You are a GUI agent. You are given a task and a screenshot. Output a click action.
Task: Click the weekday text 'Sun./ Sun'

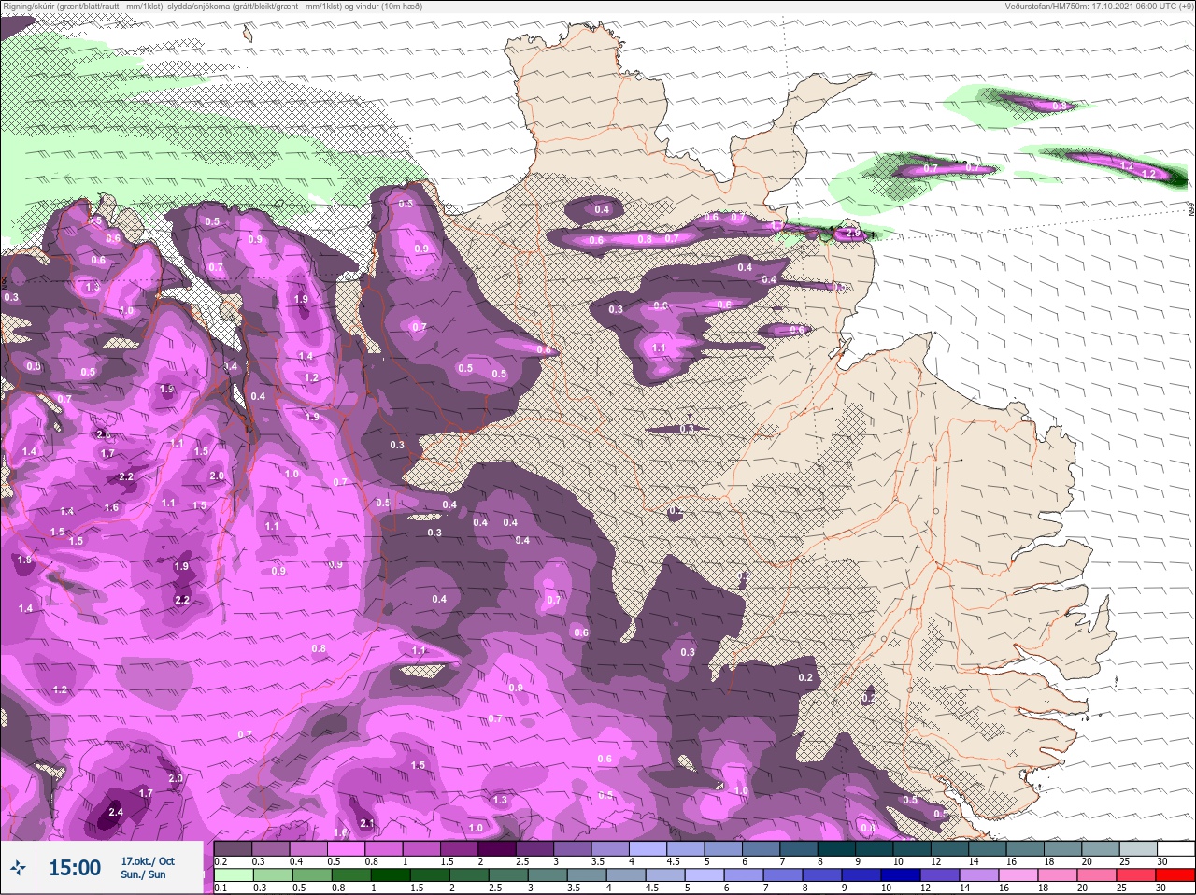(x=143, y=874)
